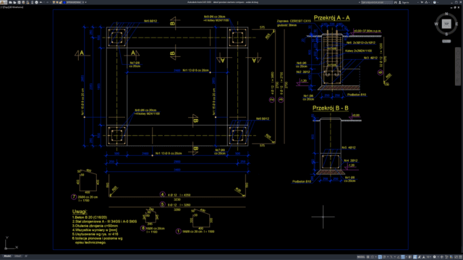The height and width of the screenshot is (260, 463).
Task: Open the [2D Wireframe] visual style menu
Action: point(16,7)
